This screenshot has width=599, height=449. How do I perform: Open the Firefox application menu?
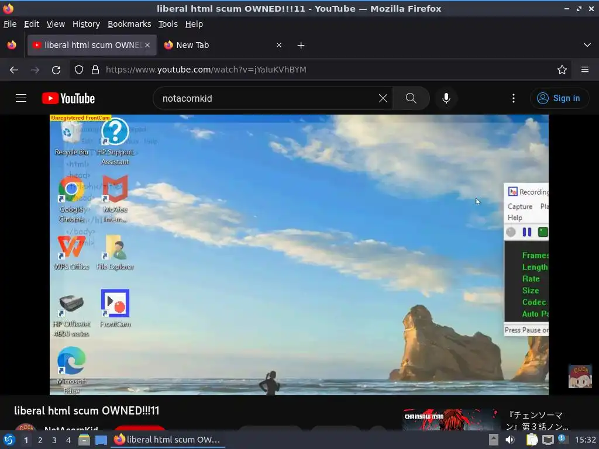(584, 70)
